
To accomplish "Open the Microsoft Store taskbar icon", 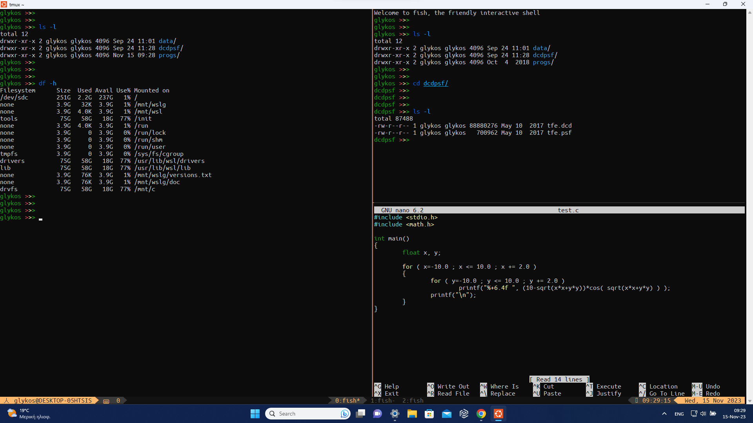I will click(x=429, y=414).
